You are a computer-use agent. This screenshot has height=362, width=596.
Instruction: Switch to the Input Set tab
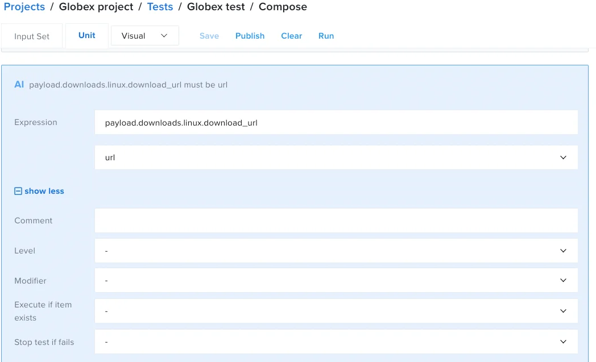click(32, 36)
